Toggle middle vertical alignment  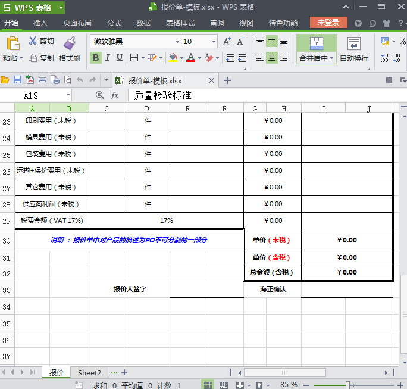(272, 41)
